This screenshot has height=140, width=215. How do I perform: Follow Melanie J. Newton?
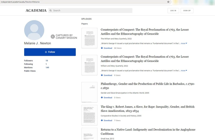coord(50,52)
